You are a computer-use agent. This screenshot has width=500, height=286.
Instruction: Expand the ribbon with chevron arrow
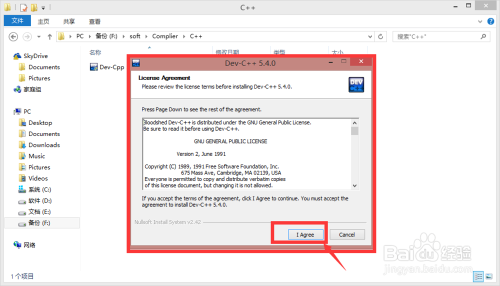tap(480, 21)
